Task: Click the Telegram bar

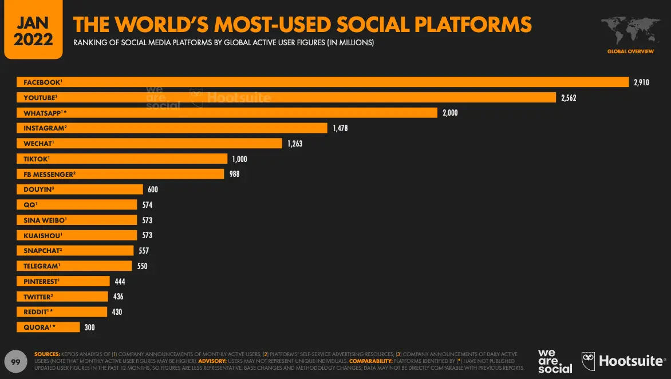Action: [x=74, y=266]
